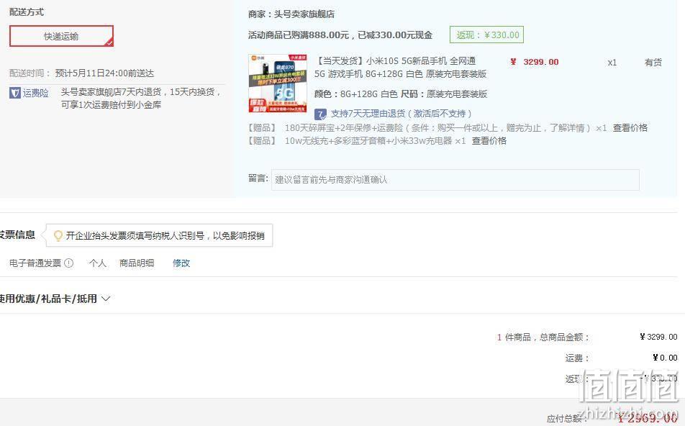
Task: Click 支持7天无理由退货 text
Action: tap(401, 114)
